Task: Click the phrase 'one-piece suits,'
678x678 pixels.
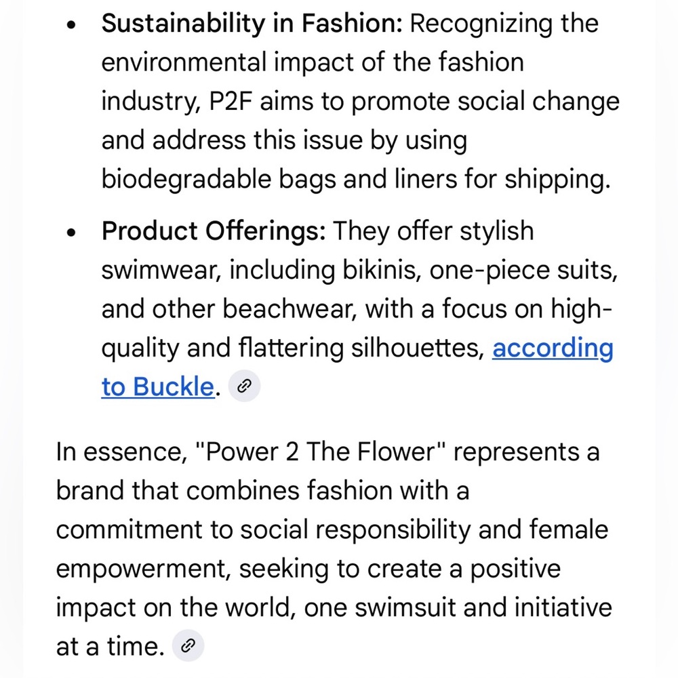Action: pyautogui.click(x=523, y=271)
